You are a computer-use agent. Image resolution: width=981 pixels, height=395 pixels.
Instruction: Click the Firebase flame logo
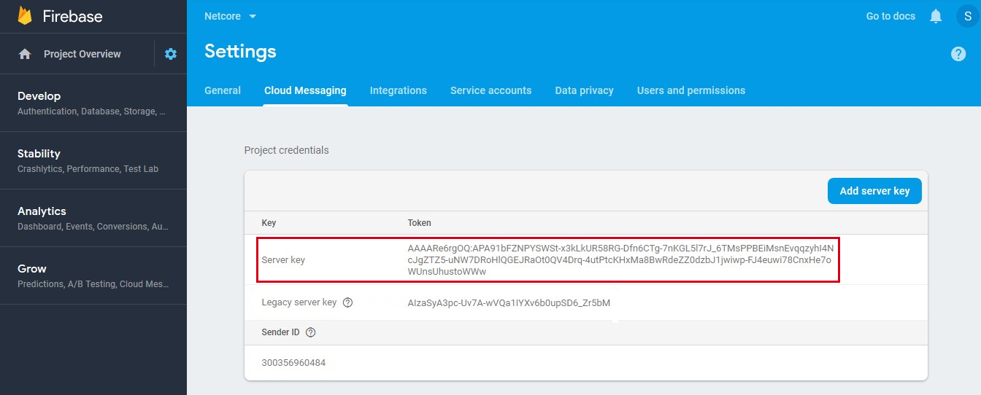tap(25, 16)
